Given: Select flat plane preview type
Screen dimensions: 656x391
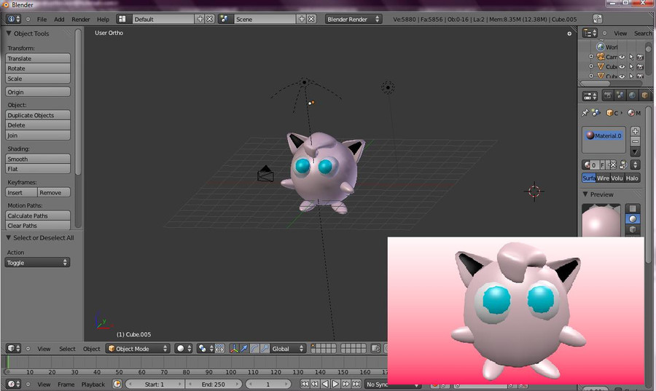Looking at the screenshot, I should (633, 208).
